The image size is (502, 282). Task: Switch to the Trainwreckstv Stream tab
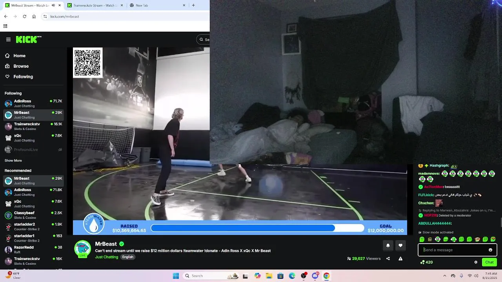[95, 5]
